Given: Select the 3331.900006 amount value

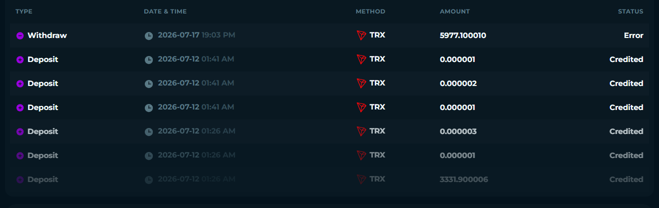Looking at the screenshot, I should [464, 179].
